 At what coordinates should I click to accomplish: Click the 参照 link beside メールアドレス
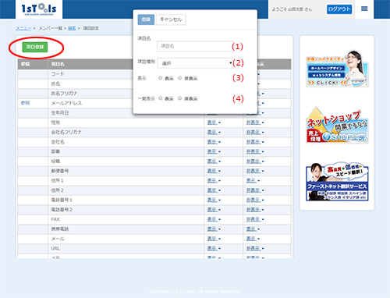(x=25, y=103)
